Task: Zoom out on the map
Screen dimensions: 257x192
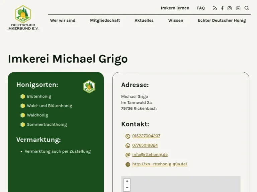Action: (x=127, y=188)
